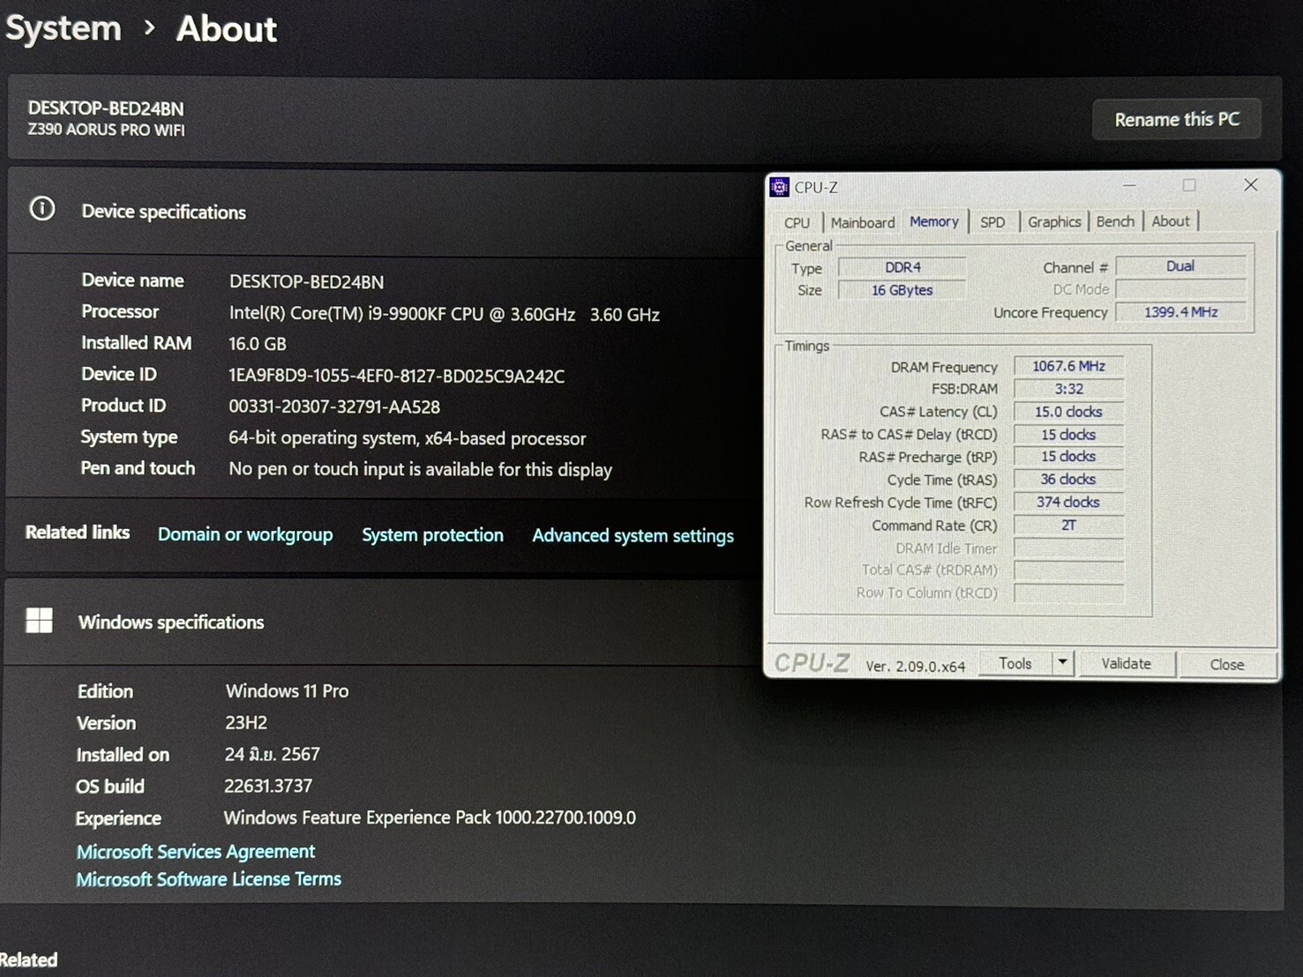
Task: Open Microsoft Software License Terms link
Action: (208, 879)
